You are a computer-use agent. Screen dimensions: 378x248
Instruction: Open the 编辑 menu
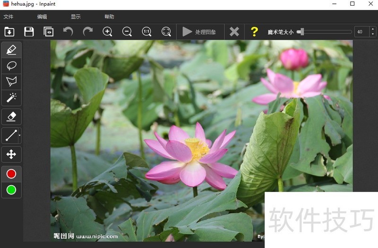42,17
